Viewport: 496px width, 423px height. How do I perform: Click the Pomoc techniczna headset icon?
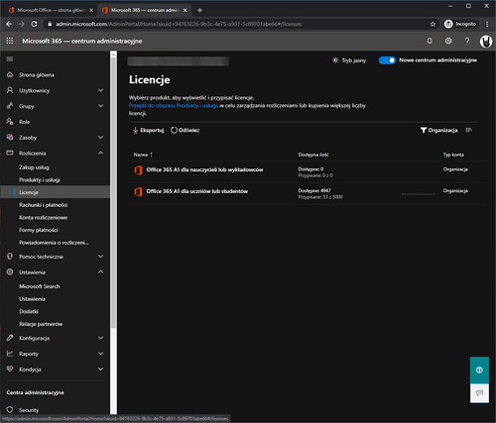point(10,257)
